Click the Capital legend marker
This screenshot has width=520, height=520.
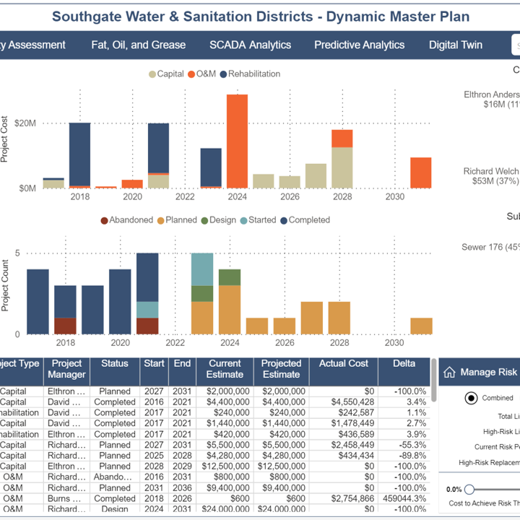tap(152, 74)
